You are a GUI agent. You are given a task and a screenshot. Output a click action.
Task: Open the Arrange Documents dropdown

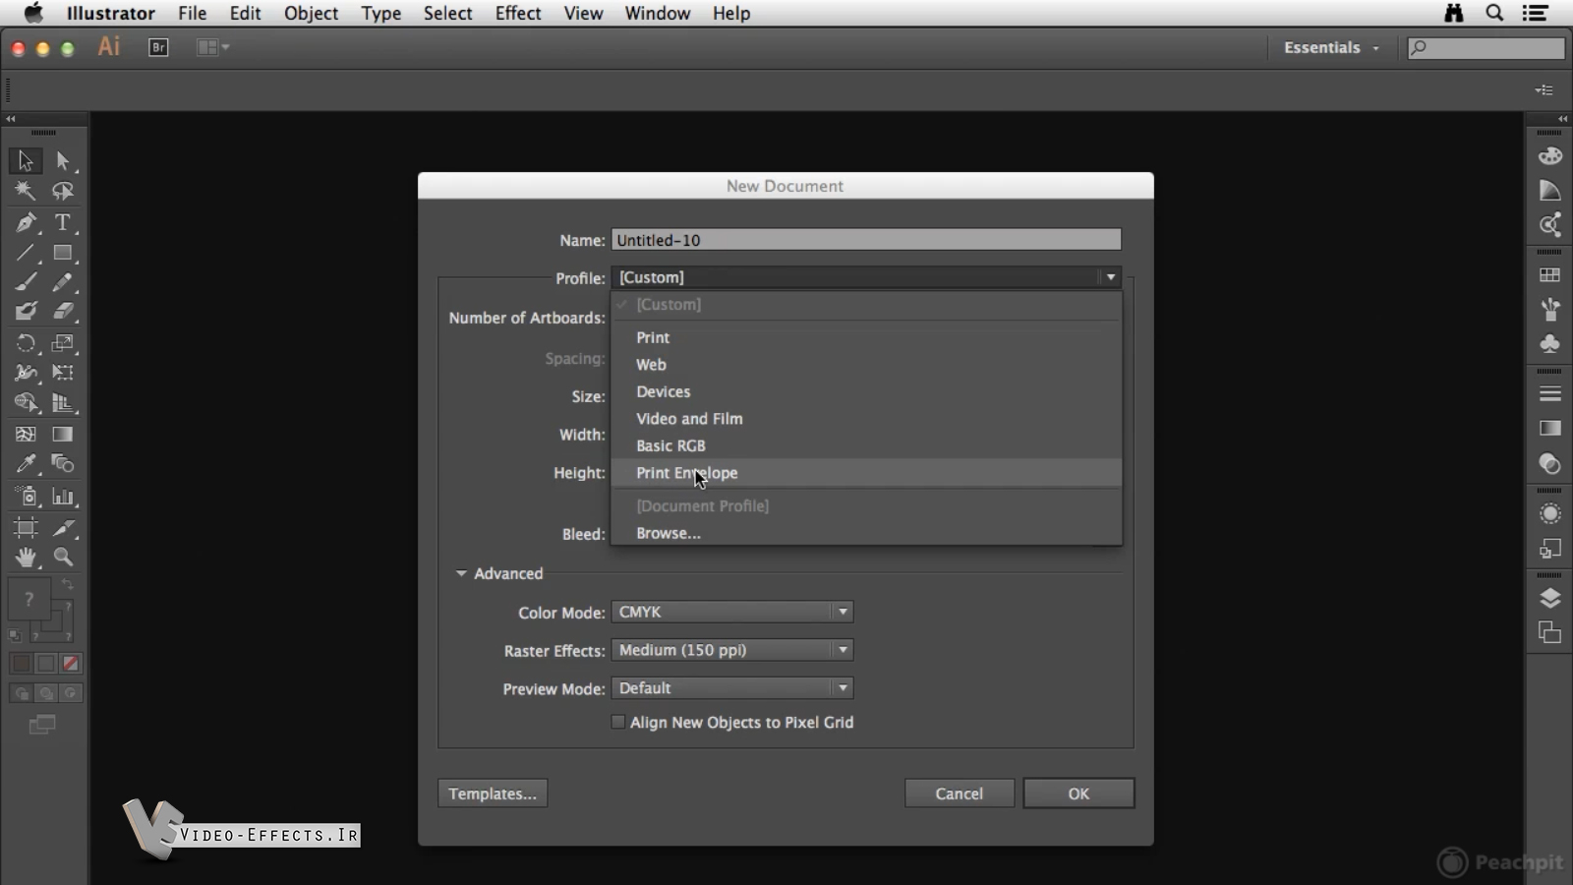tap(212, 47)
